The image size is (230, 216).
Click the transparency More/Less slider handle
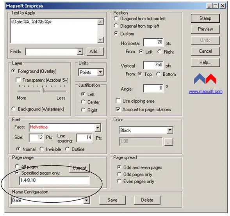pyautogui.click(x=42, y=90)
